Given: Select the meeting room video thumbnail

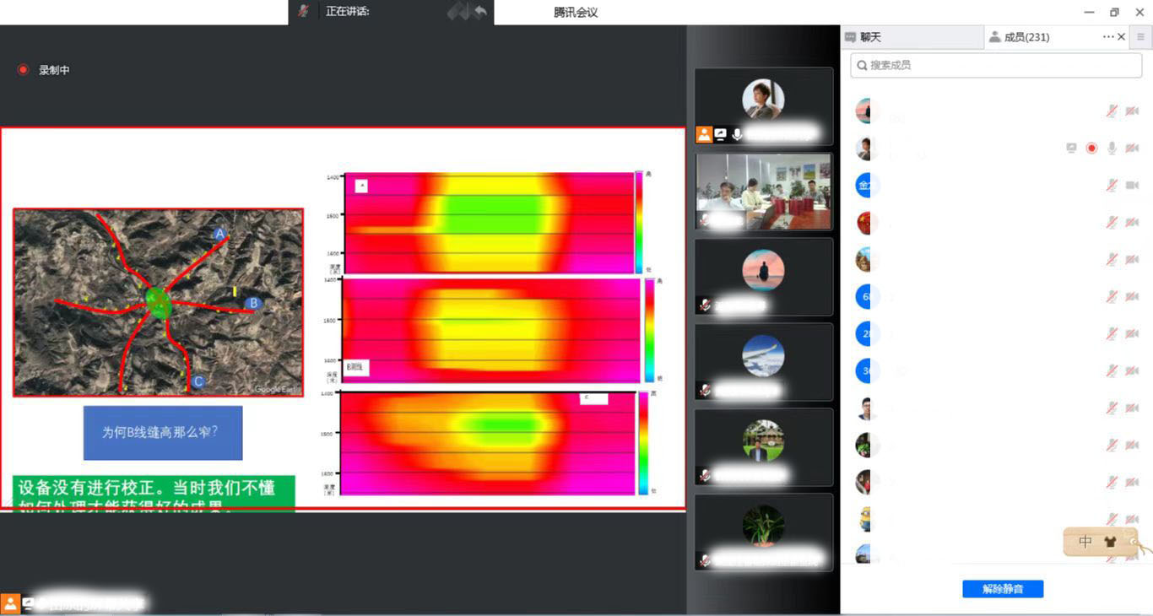Looking at the screenshot, I should point(763,192).
